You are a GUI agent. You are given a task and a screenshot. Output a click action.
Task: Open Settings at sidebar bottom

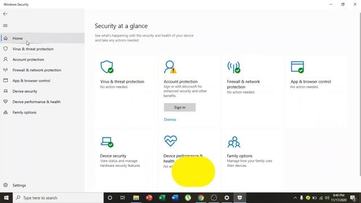[42, 186]
